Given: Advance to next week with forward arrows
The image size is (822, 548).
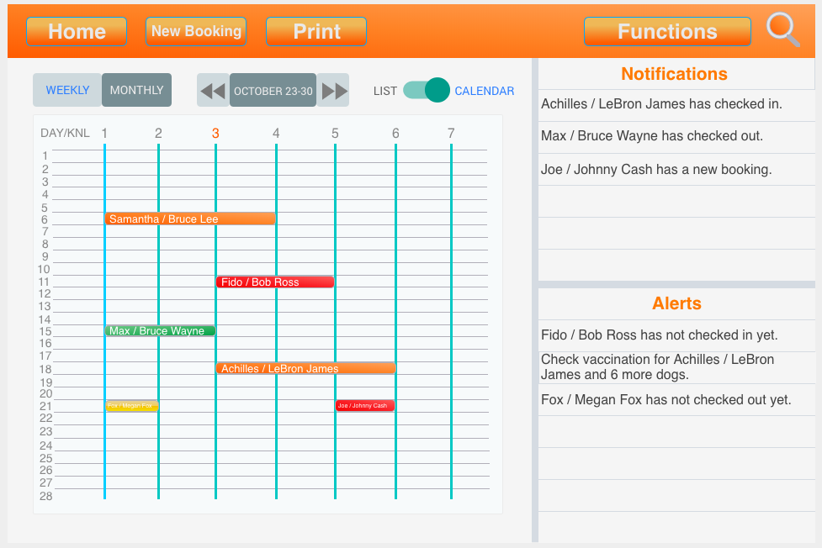Looking at the screenshot, I should point(333,91).
